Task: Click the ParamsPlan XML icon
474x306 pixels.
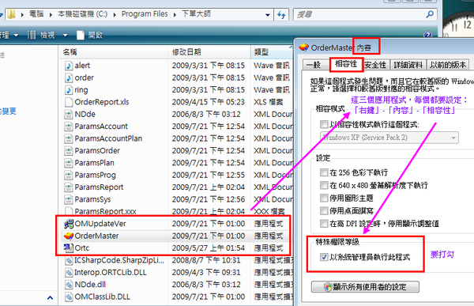Action: (69, 163)
